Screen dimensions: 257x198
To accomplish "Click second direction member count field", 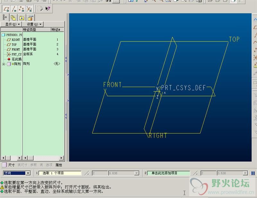I will click(x=208, y=173).
